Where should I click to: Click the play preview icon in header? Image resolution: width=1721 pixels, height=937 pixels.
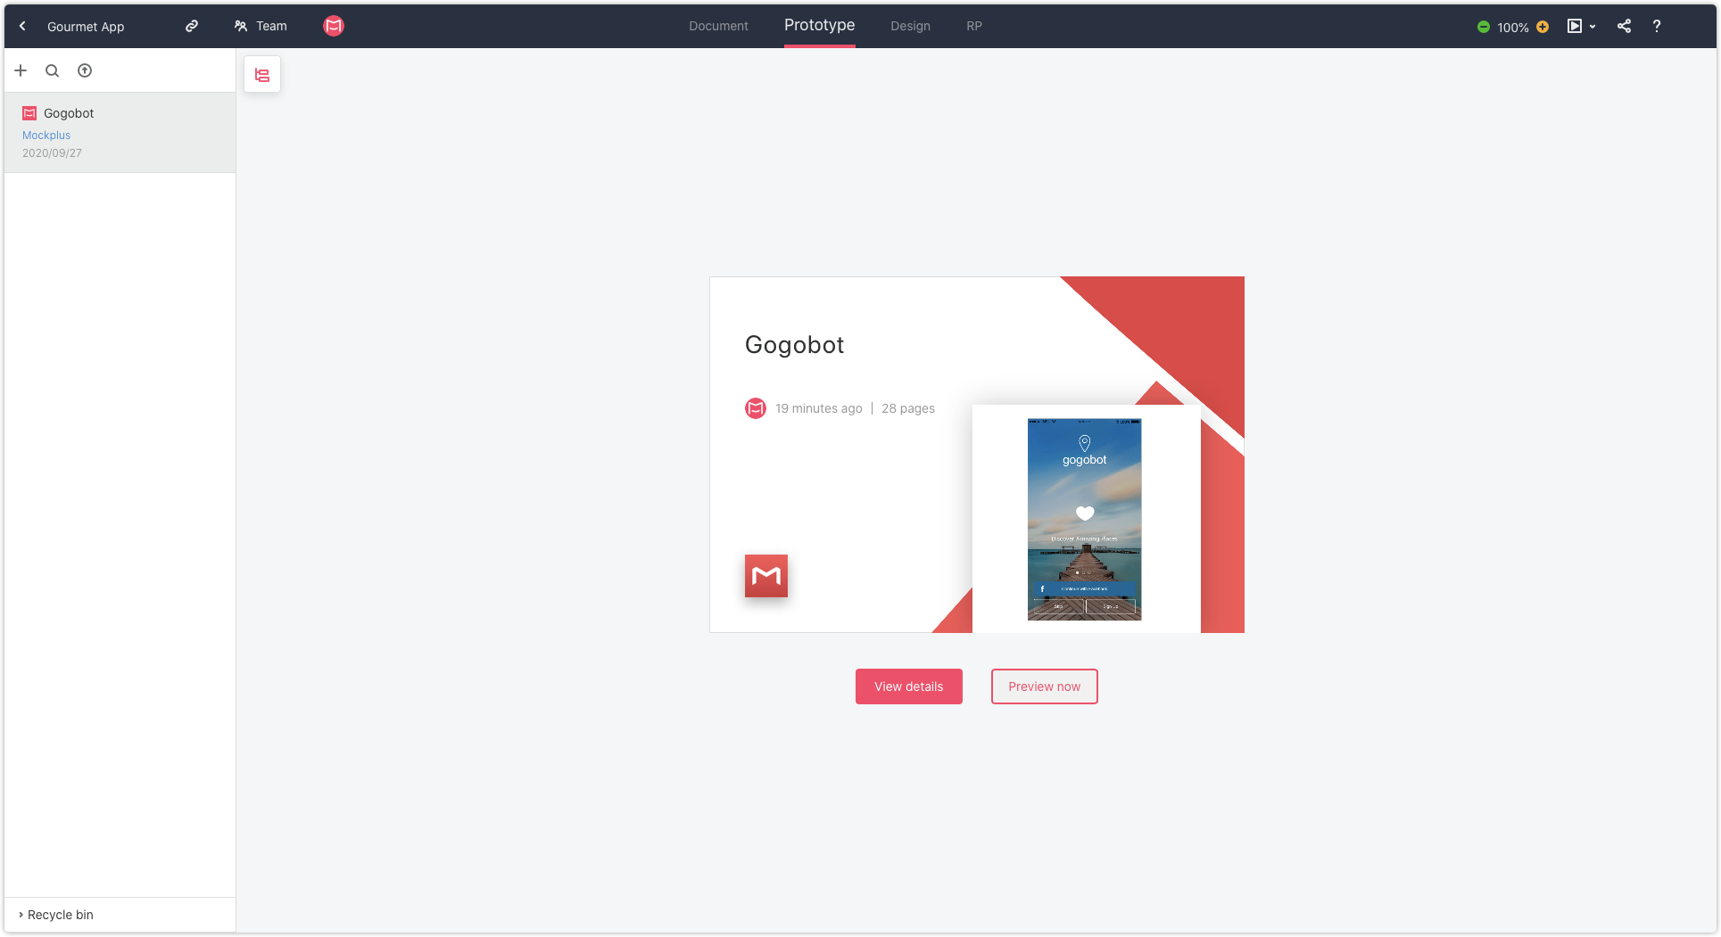click(x=1575, y=26)
